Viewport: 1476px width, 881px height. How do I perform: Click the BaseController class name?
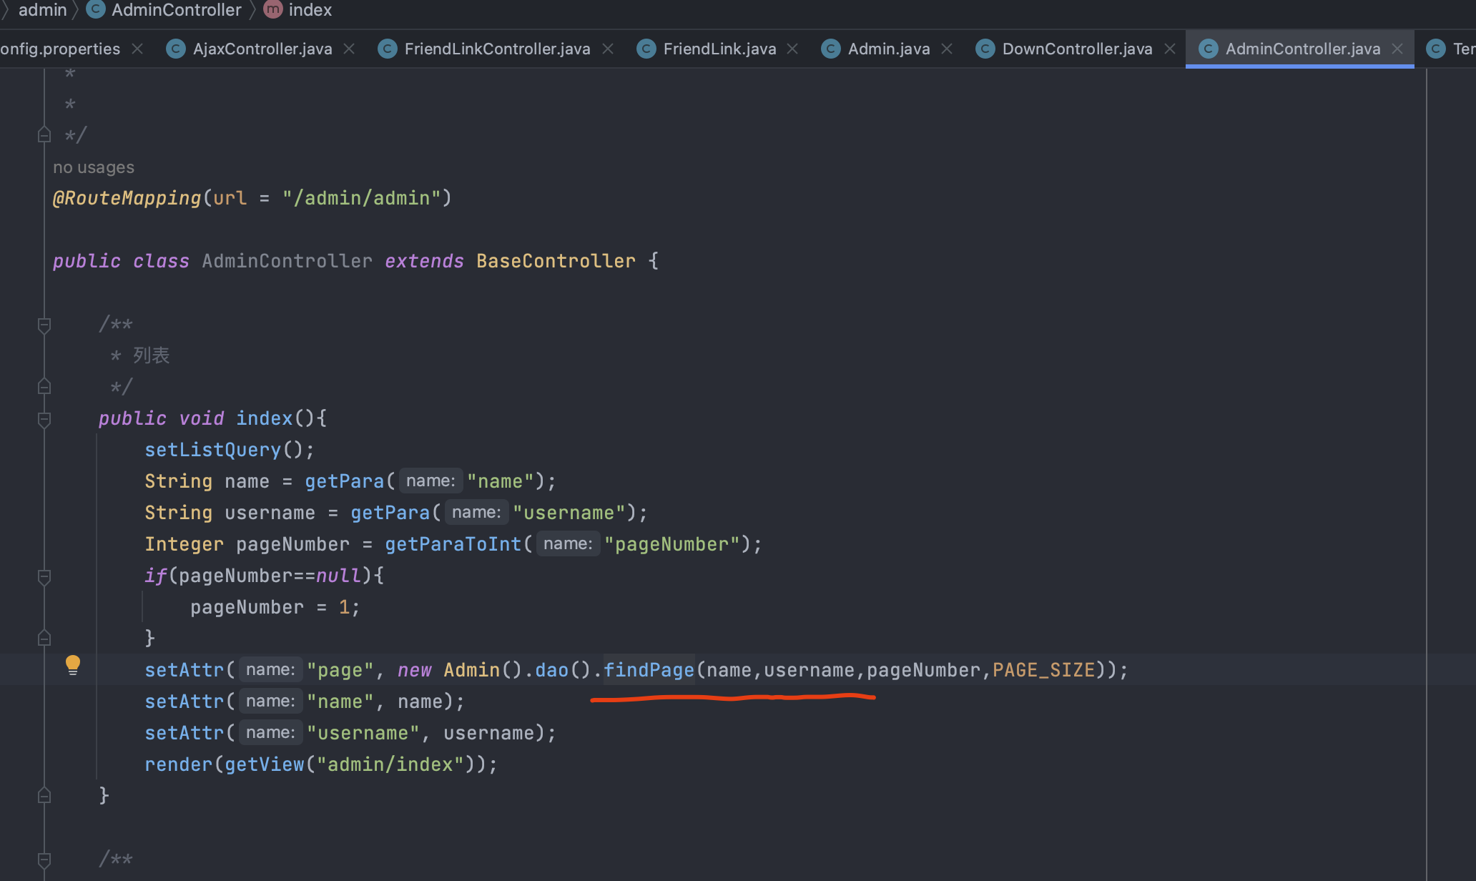click(x=556, y=261)
